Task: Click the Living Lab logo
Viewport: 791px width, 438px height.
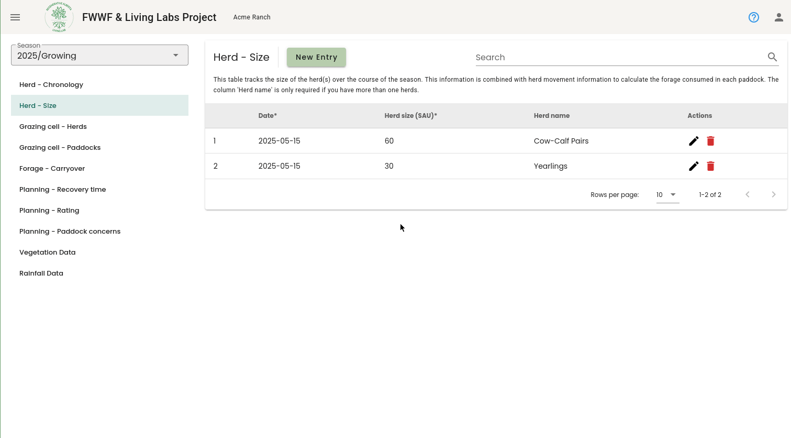Action: click(x=59, y=17)
